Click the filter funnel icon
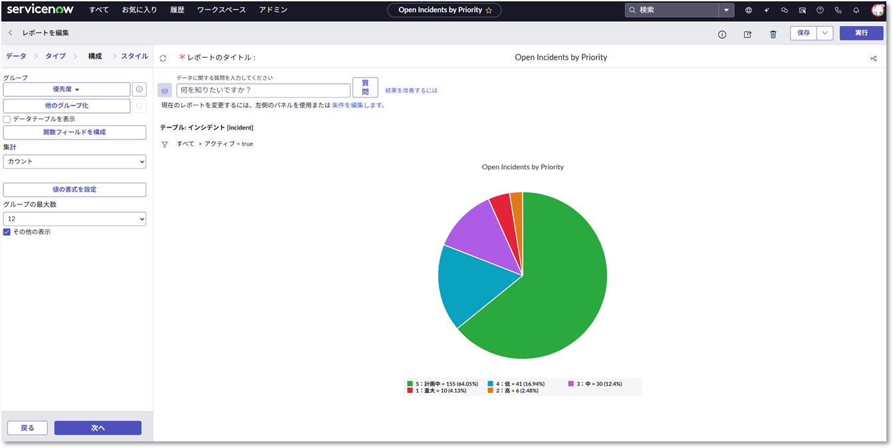 (x=165, y=144)
